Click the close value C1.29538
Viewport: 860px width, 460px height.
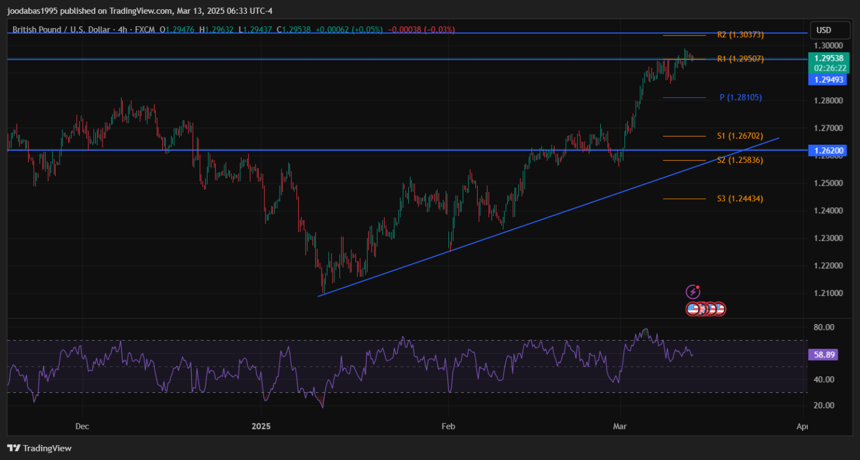point(293,29)
